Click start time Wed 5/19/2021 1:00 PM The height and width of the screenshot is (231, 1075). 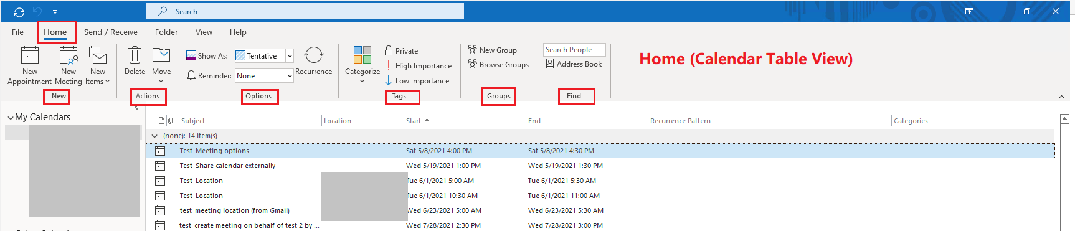[443, 166]
